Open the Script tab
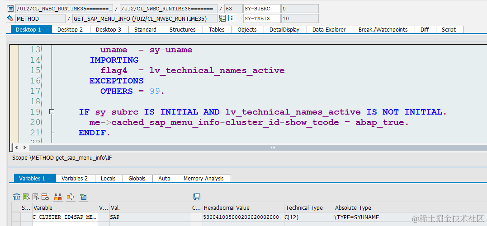487x226 pixels. 449,29
